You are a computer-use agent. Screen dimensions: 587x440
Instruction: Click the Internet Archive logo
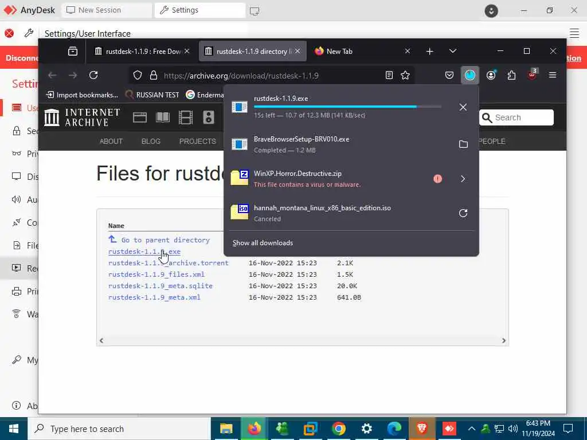click(x=82, y=117)
